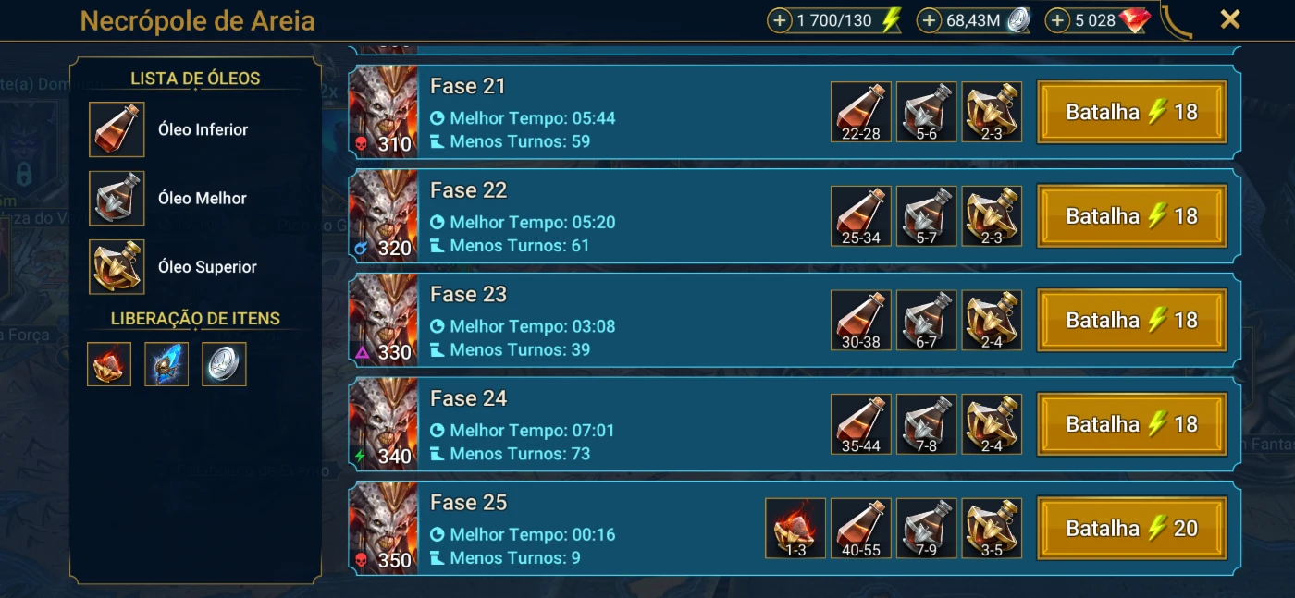Add more gems with the plus icon

click(x=1057, y=20)
